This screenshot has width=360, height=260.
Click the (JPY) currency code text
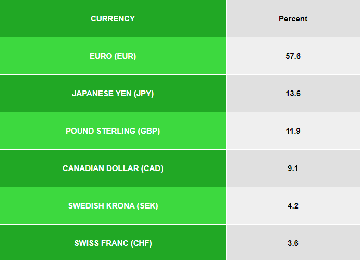tap(144, 94)
